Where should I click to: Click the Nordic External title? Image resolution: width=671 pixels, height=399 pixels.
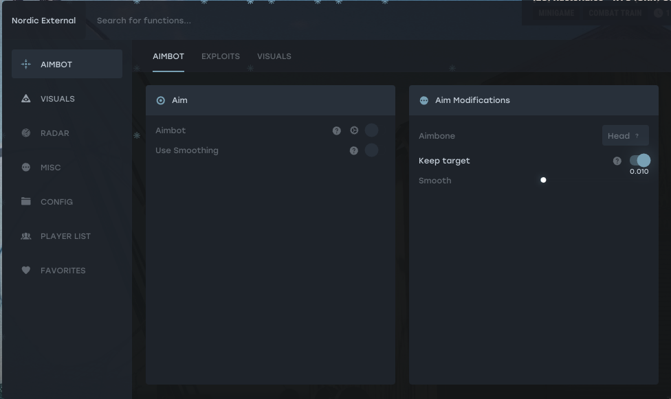tap(43, 21)
